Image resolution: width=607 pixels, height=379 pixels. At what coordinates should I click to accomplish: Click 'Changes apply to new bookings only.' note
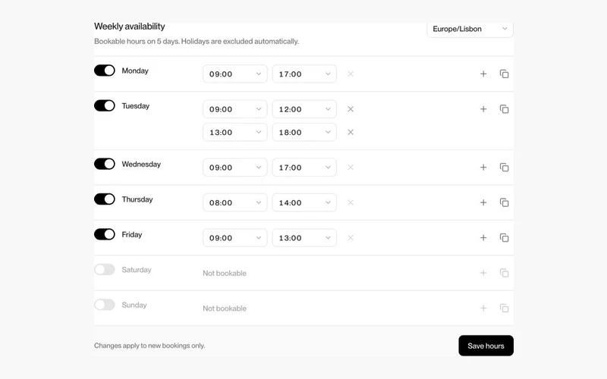click(x=149, y=346)
